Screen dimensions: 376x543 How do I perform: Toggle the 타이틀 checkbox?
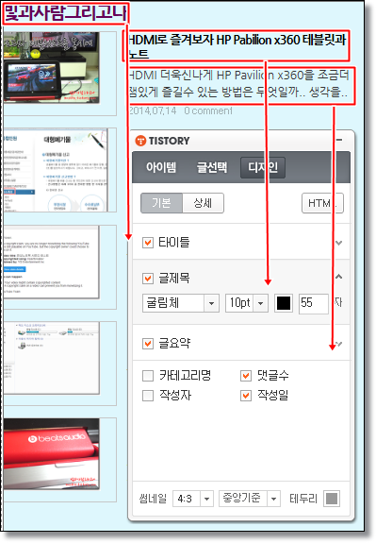point(148,243)
